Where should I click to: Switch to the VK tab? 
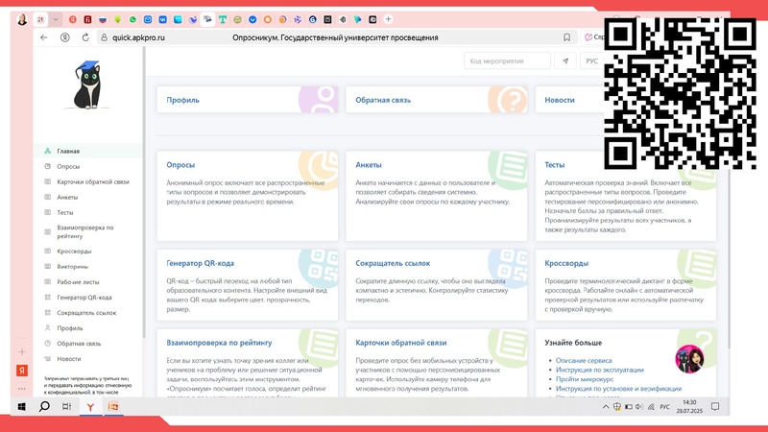point(162,19)
